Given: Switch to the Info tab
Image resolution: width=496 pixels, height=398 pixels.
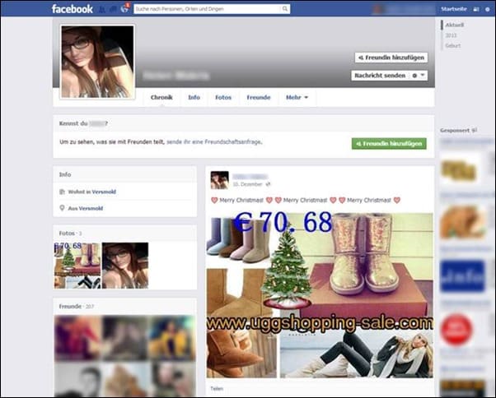Looking at the screenshot, I should (x=194, y=97).
